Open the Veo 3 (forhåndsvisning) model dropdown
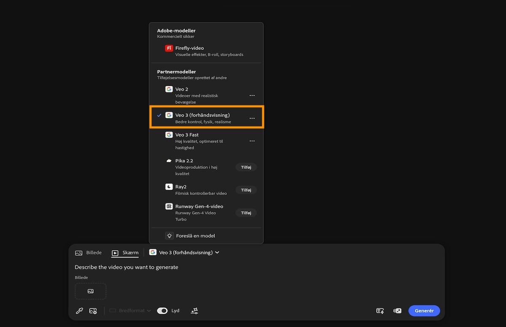The image size is (506, 327). [184, 252]
